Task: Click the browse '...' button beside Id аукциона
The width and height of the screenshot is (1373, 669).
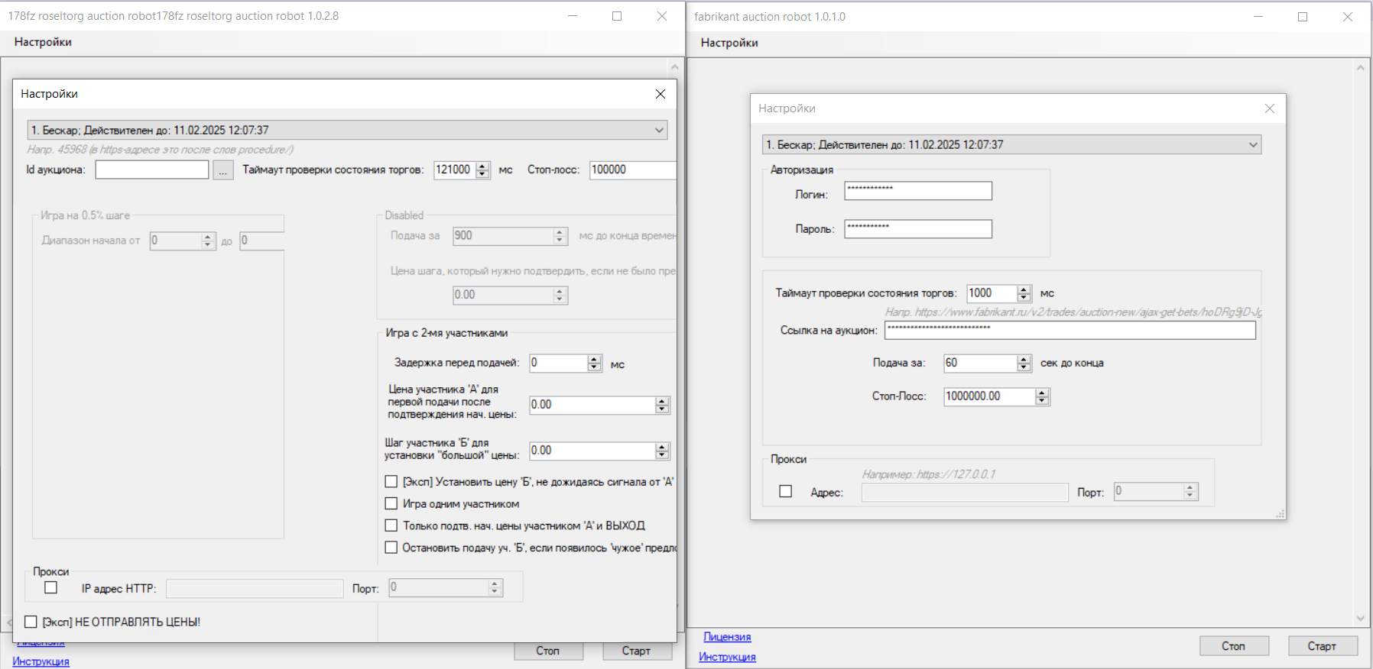Action: pos(222,170)
